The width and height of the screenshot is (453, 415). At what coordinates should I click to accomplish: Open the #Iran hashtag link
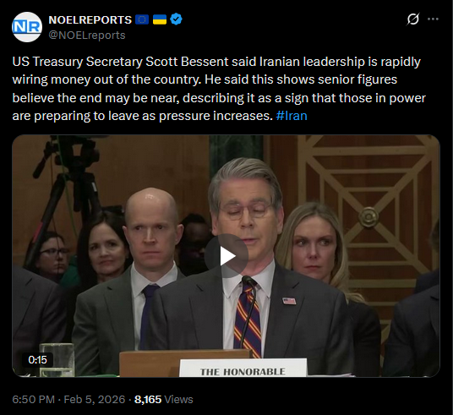(292, 116)
